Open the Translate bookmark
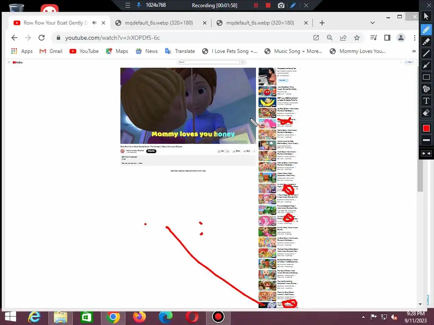 pyautogui.click(x=180, y=51)
